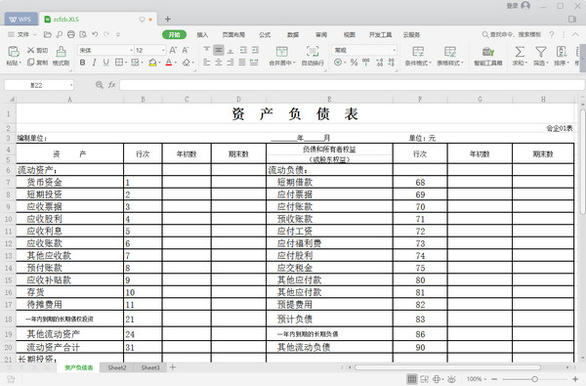This screenshot has width=586, height=386.
Task: Click the Open folder icon in quick toolbar
Action: point(48,34)
